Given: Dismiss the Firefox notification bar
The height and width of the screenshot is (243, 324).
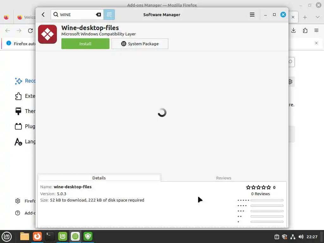Looking at the screenshot, I should pos(316,43).
